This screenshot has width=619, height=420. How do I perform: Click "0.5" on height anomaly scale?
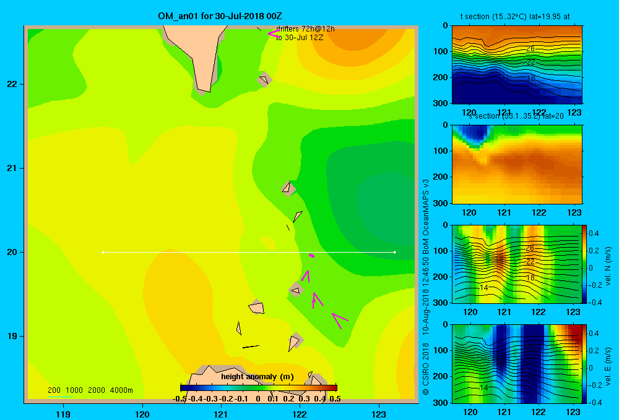point(335,399)
